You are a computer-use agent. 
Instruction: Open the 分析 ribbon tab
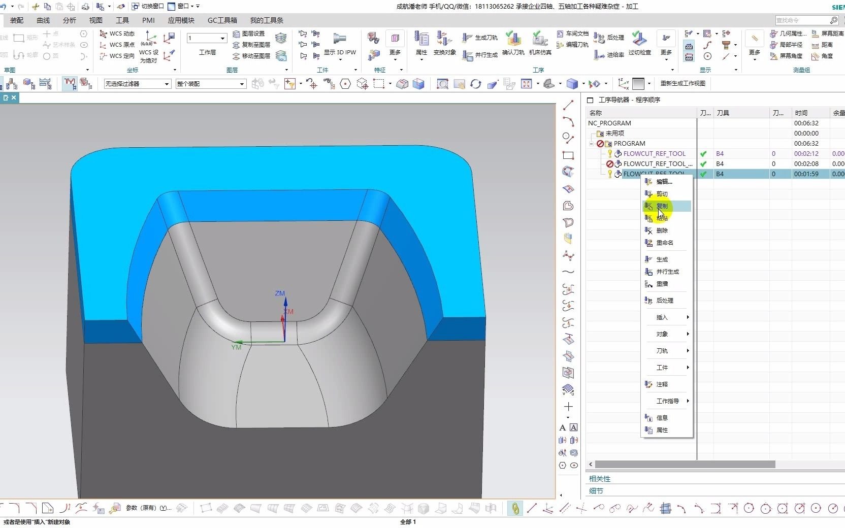pos(70,20)
